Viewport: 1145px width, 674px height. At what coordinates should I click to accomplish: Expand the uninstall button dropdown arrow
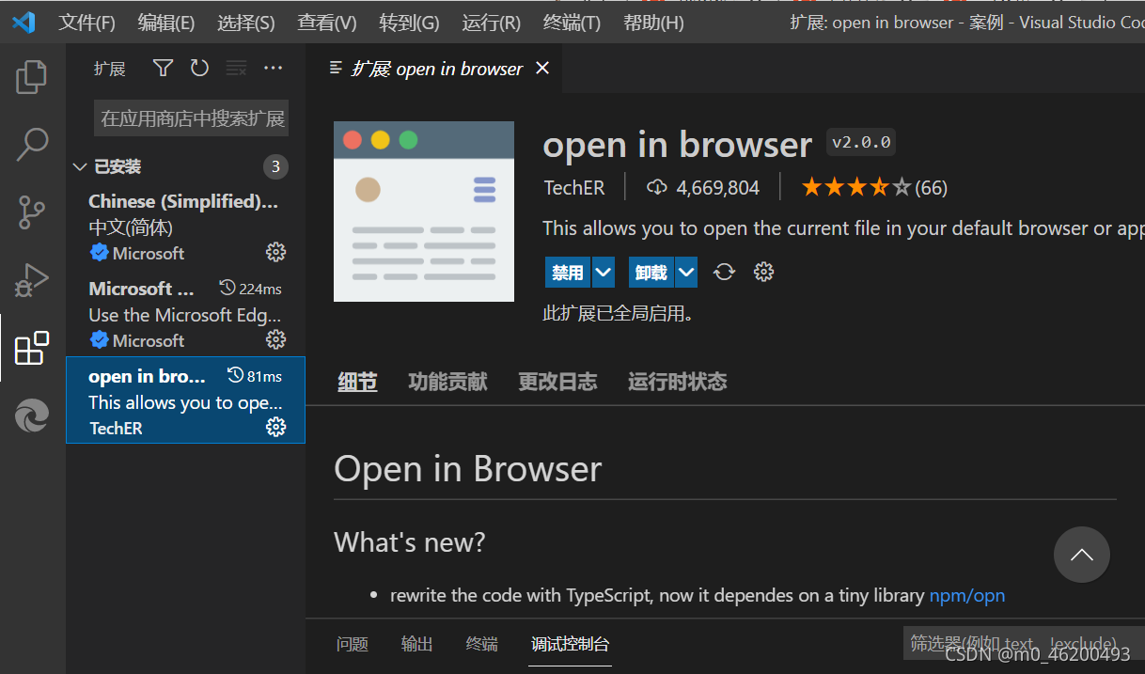click(687, 273)
